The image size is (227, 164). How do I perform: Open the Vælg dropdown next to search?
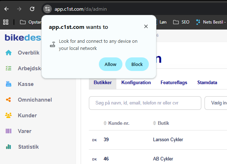(216, 103)
